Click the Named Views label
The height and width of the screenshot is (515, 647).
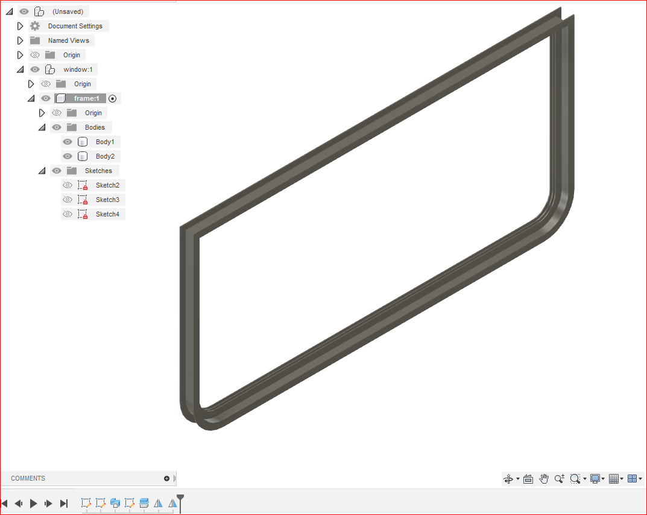pyautogui.click(x=69, y=40)
